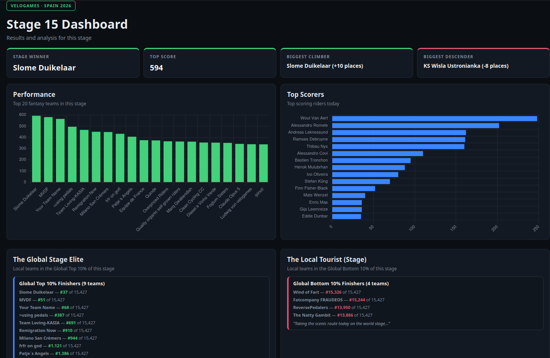This screenshot has height=358, width=550.
Task: Click the Slome Duikelaar bar in Performance chart
Action: (36, 149)
